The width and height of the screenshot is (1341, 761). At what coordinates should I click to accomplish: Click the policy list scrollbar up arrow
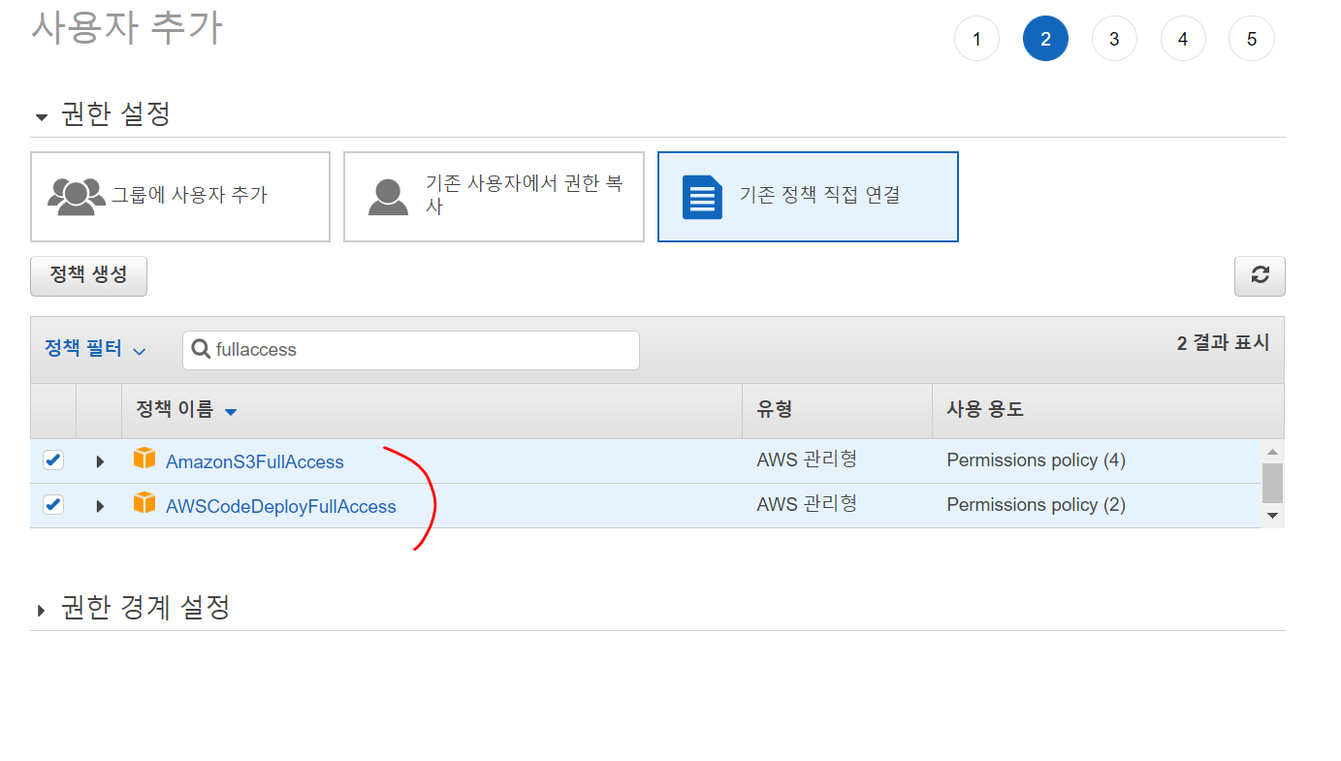pos(1273,452)
